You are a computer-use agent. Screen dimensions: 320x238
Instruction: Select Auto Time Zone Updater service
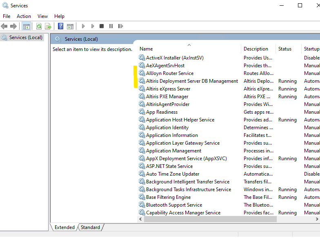[173, 174]
